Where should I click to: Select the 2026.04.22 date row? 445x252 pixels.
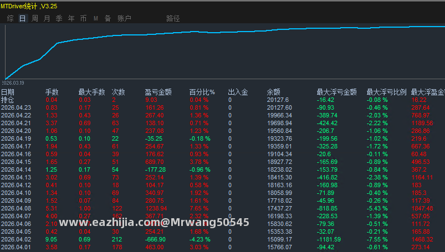tap(16, 115)
